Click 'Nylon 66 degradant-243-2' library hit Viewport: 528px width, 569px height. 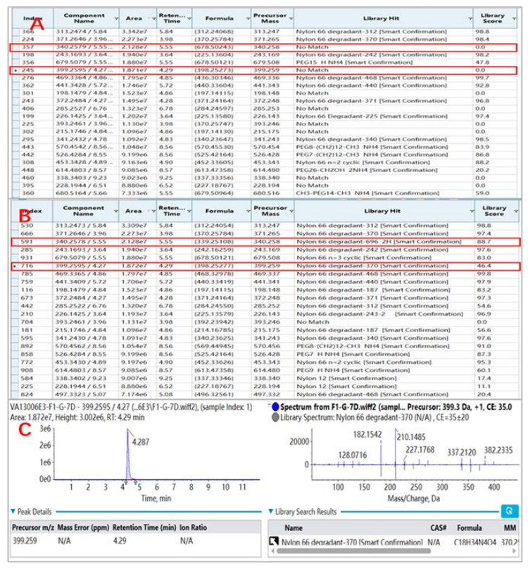pyautogui.click(x=379, y=314)
